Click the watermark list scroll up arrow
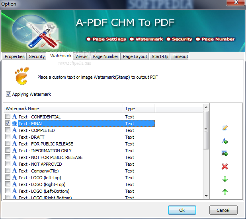This screenshot has width=246, height=219. [206, 107]
